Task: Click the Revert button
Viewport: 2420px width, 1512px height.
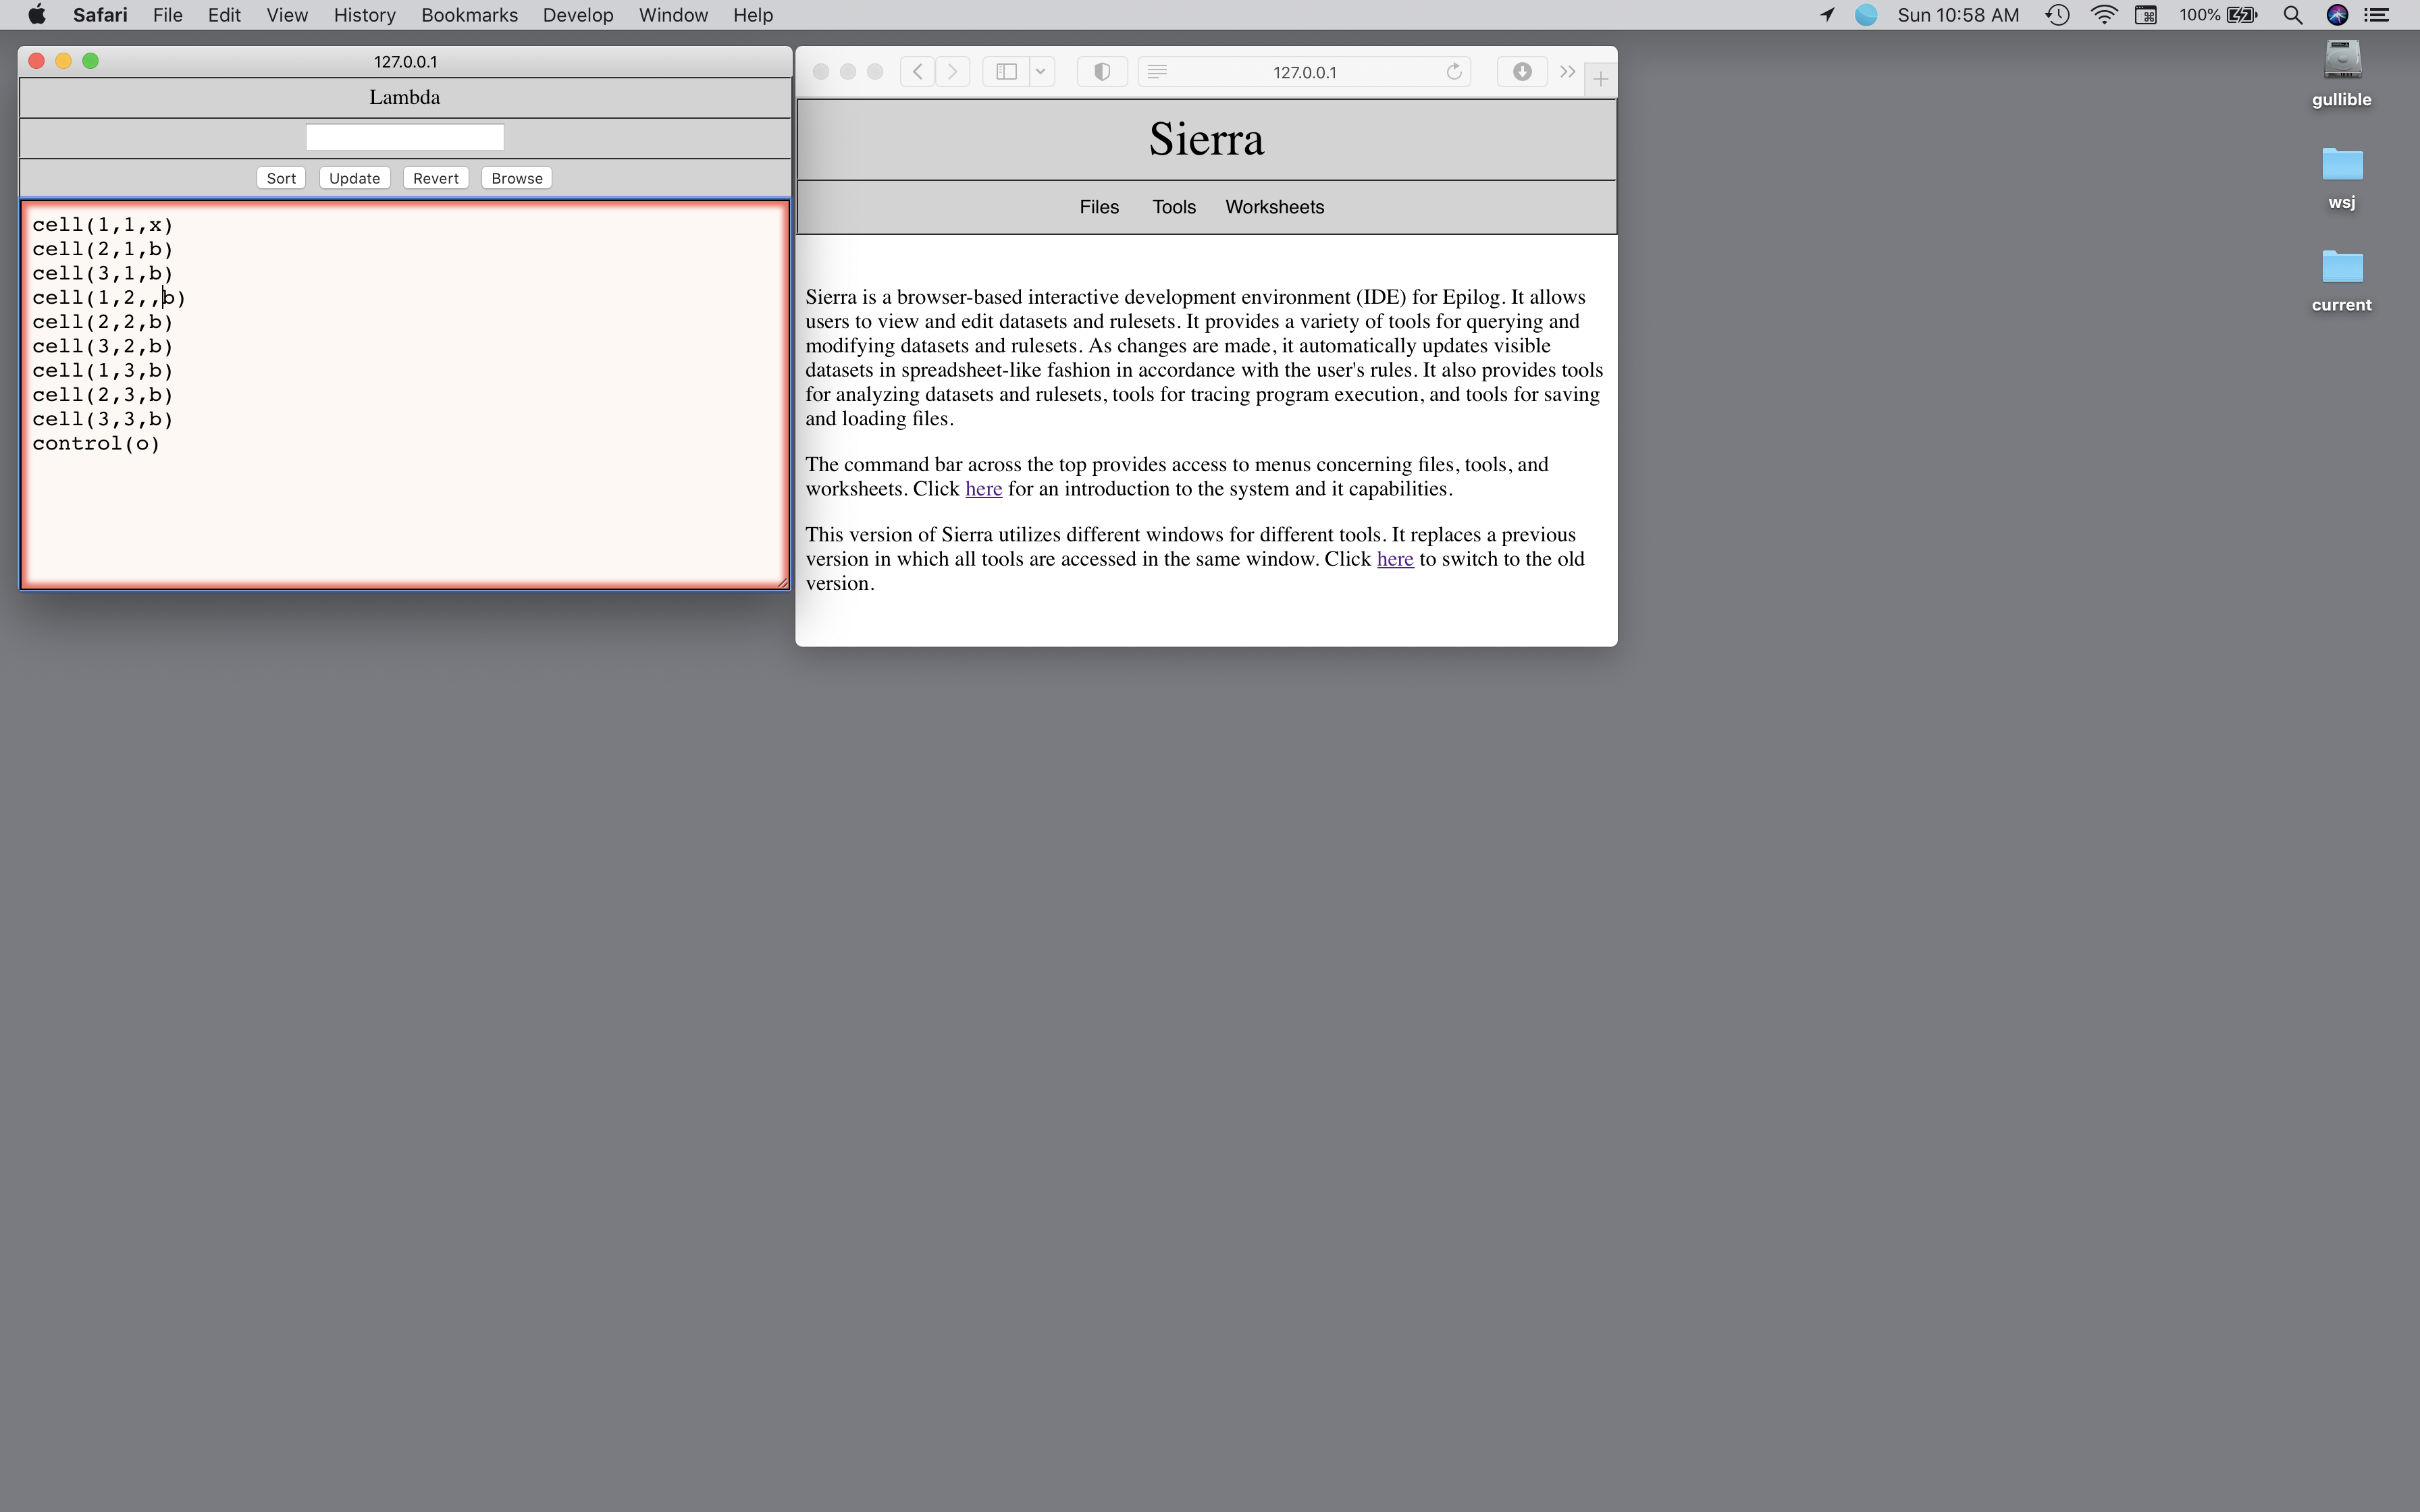Action: click(x=435, y=178)
